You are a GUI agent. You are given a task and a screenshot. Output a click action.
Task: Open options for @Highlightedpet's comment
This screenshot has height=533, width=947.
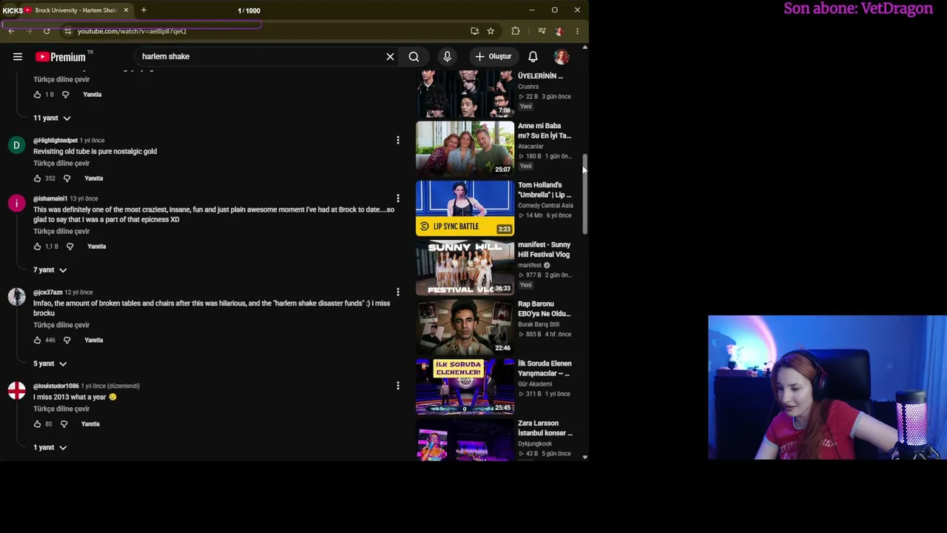pyautogui.click(x=398, y=141)
